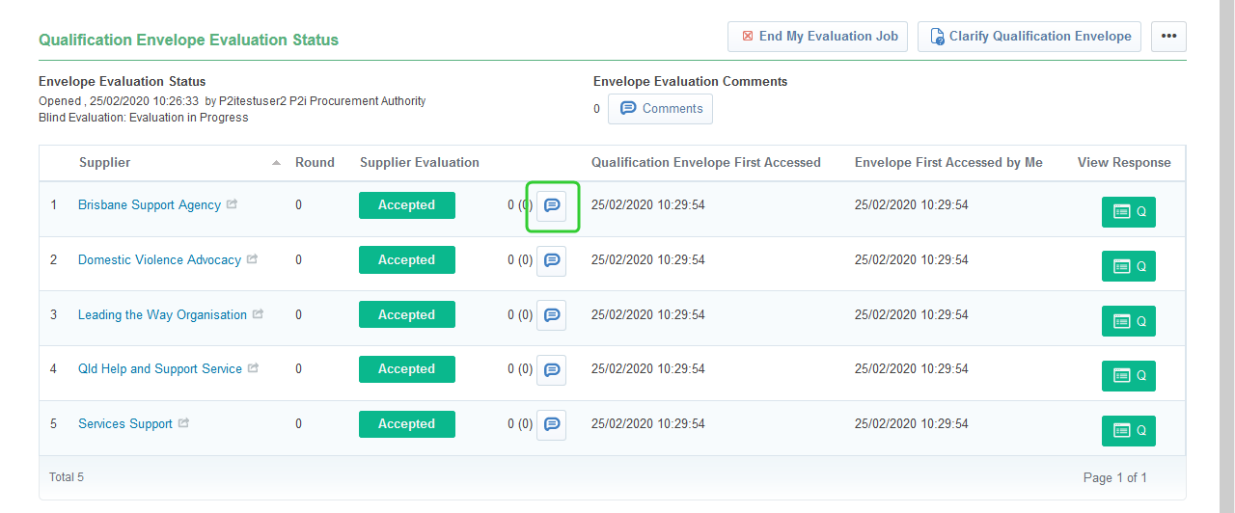Open comment icon for Leading the Way Organisation
This screenshot has height=513, width=1235.
(552, 315)
